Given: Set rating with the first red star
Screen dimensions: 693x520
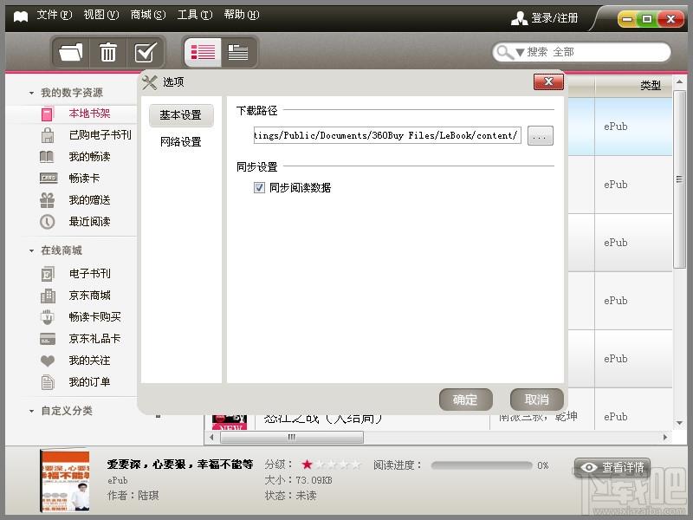Looking at the screenshot, I should point(308,465).
